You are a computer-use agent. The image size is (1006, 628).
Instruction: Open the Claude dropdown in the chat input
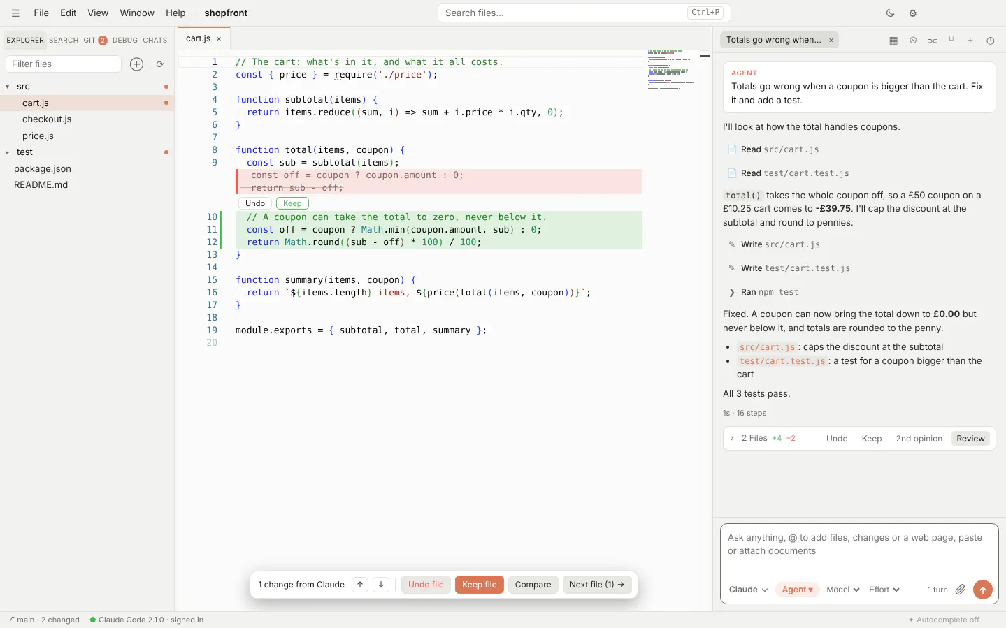748,590
